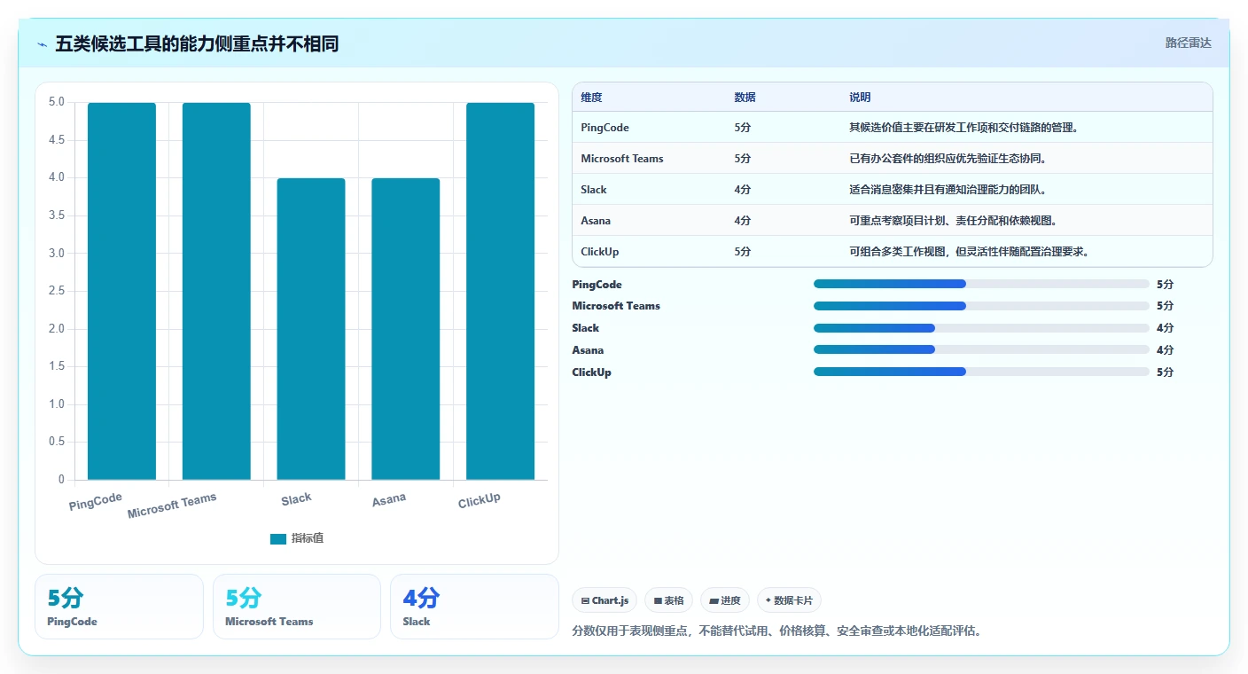Open the Microsoft Teams 5分 data card
This screenshot has height=674, width=1248.
297,607
